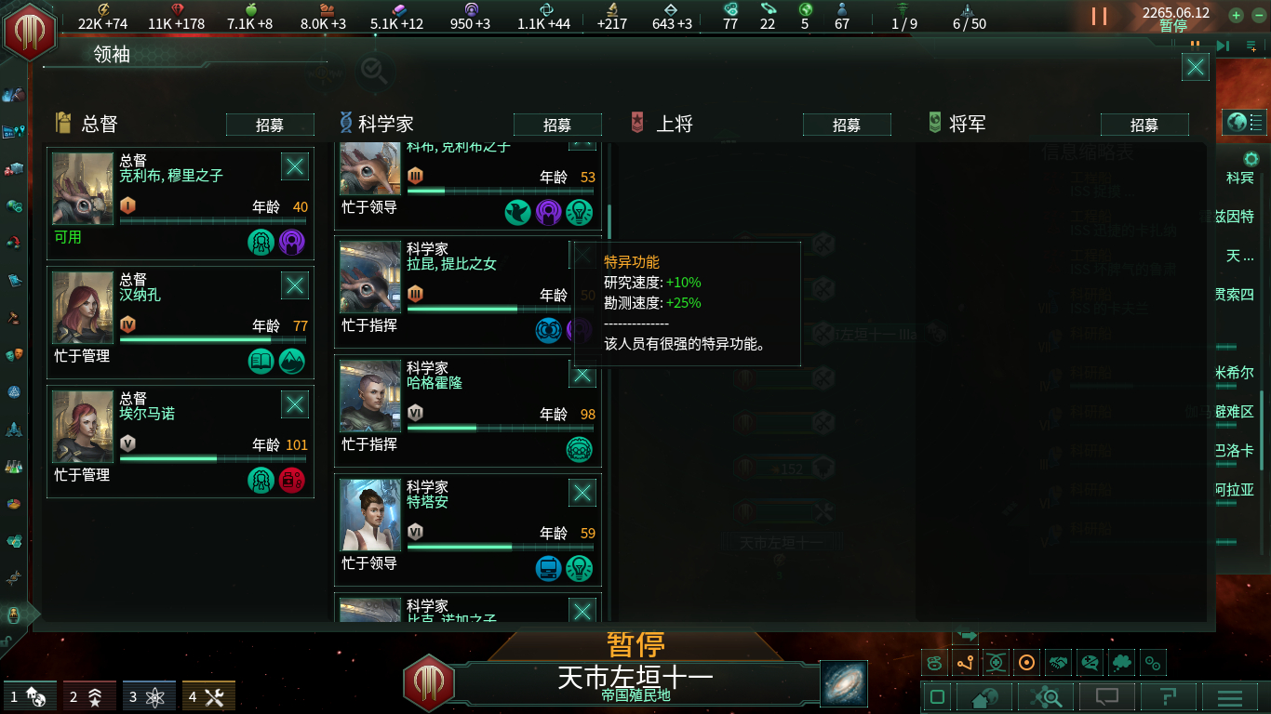Click the energy credits resource icon
Viewport: 1271px width, 714px height.
coord(103,8)
